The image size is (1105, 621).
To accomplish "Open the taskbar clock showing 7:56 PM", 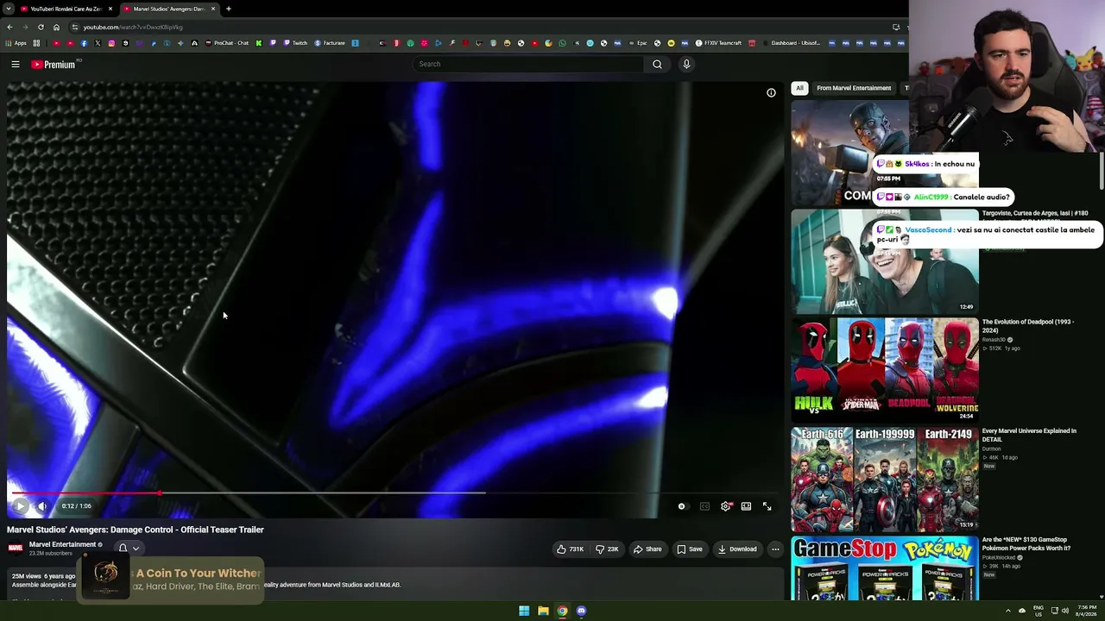I will click(x=1087, y=611).
